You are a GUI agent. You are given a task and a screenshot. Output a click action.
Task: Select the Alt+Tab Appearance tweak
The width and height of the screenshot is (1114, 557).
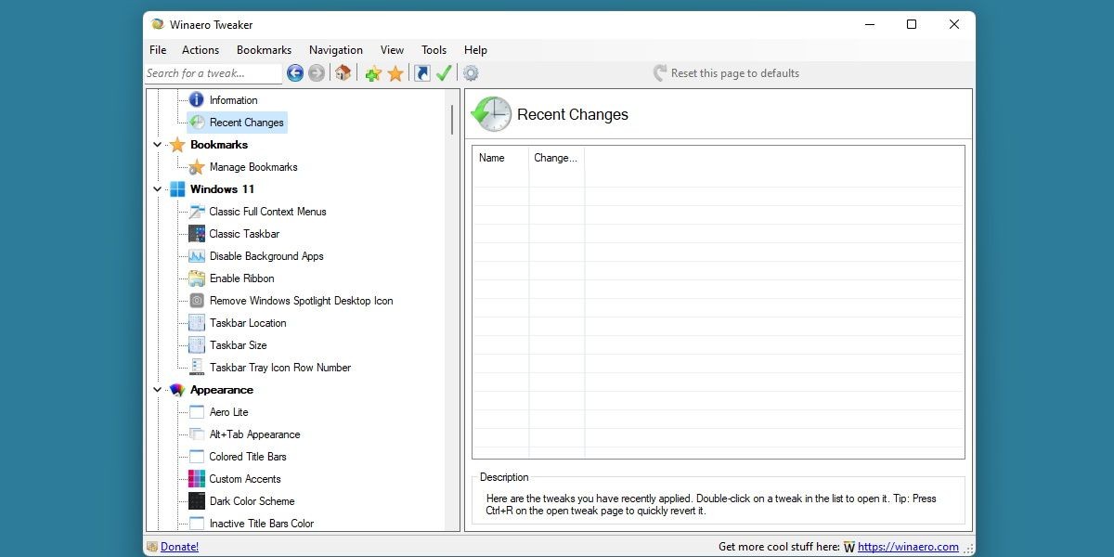pos(254,434)
